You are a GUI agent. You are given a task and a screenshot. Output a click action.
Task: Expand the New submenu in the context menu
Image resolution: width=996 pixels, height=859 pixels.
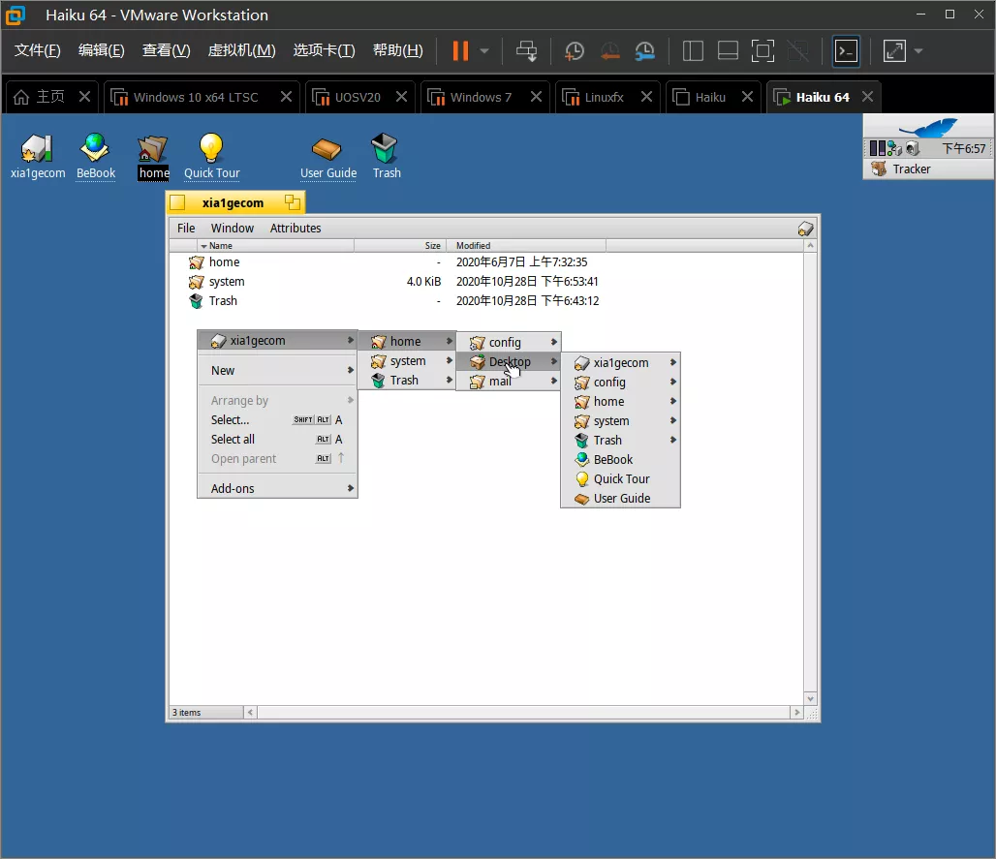tap(277, 370)
